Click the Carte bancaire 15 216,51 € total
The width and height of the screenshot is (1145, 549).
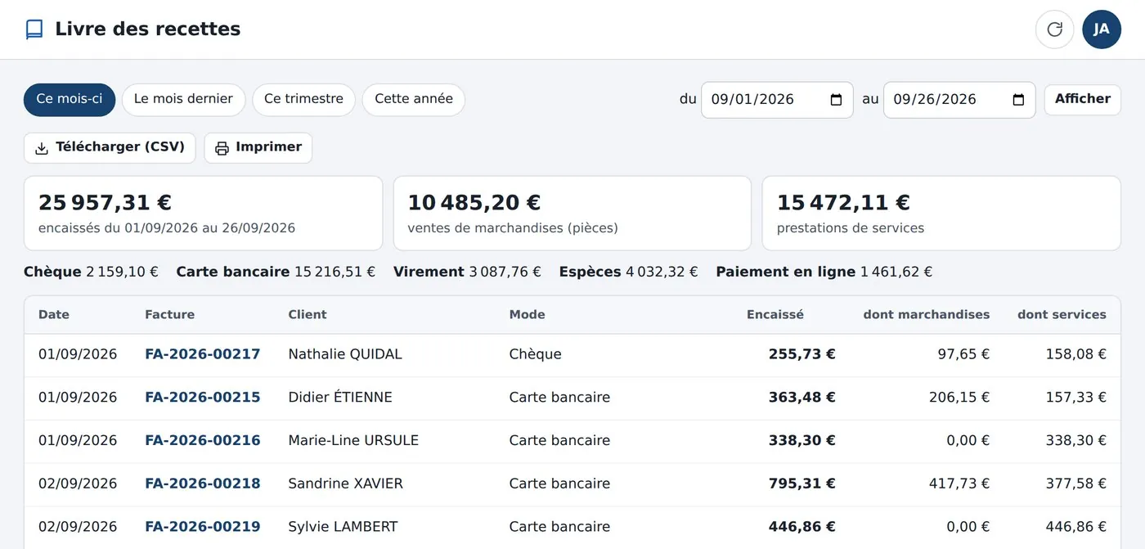click(x=276, y=272)
